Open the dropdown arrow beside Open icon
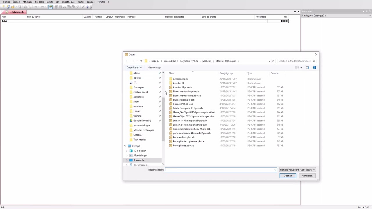The image size is (372, 209). pos(16,7)
